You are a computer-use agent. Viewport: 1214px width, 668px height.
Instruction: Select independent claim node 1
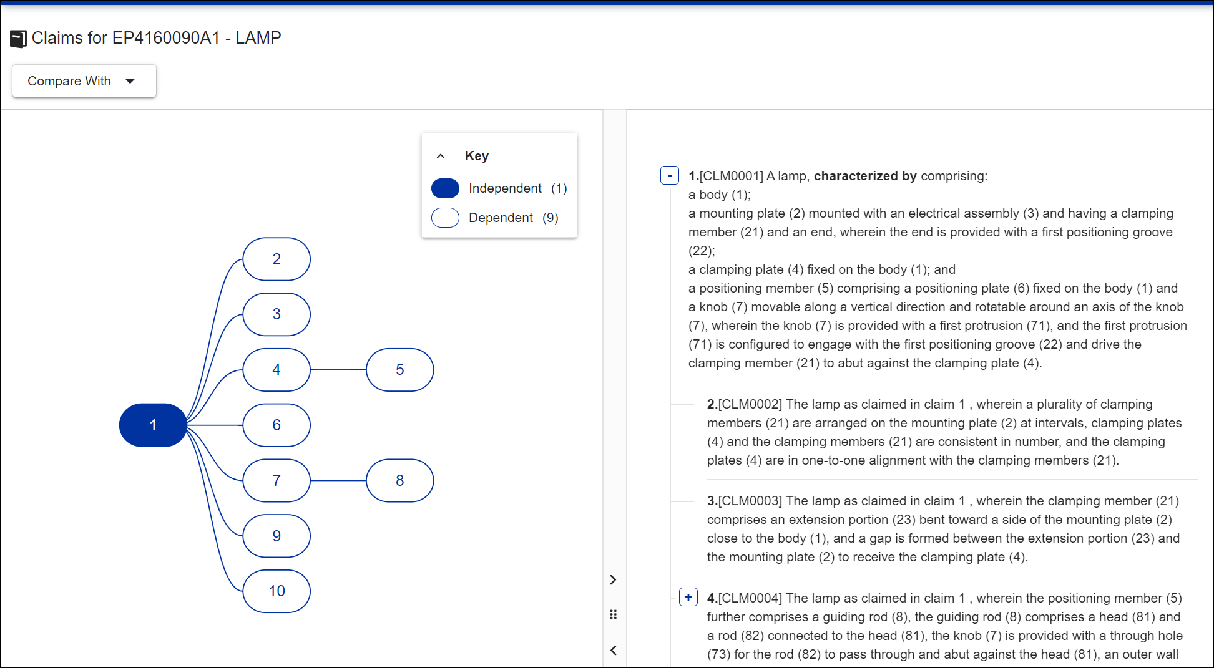pos(153,425)
